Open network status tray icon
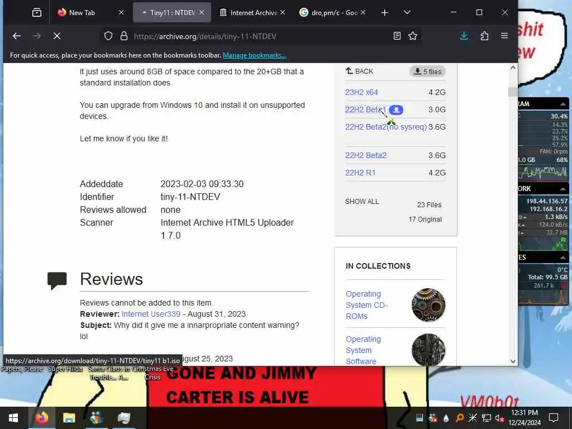The height and width of the screenshot is (429, 572). (x=486, y=418)
